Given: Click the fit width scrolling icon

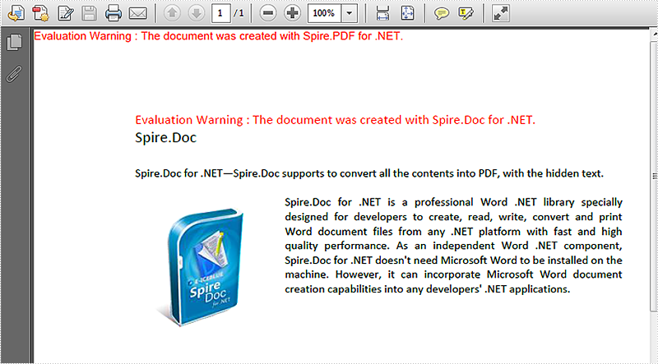Looking at the screenshot, I should point(382,13).
